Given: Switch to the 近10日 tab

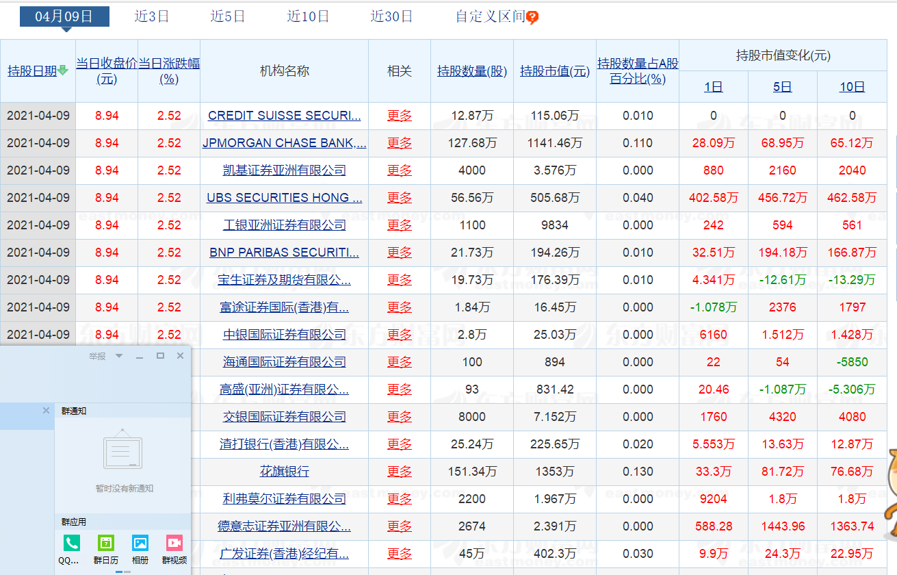Looking at the screenshot, I should click(x=308, y=16).
